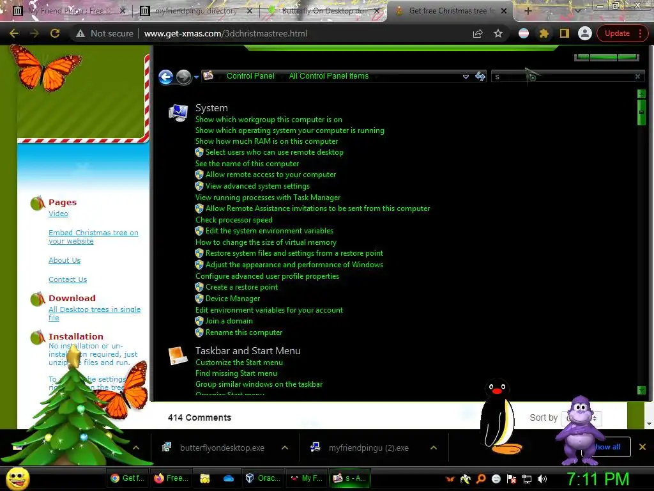Viewport: 654px width, 491px height.
Task: Switch to myfriendpingu directory tab
Action: coord(196,11)
